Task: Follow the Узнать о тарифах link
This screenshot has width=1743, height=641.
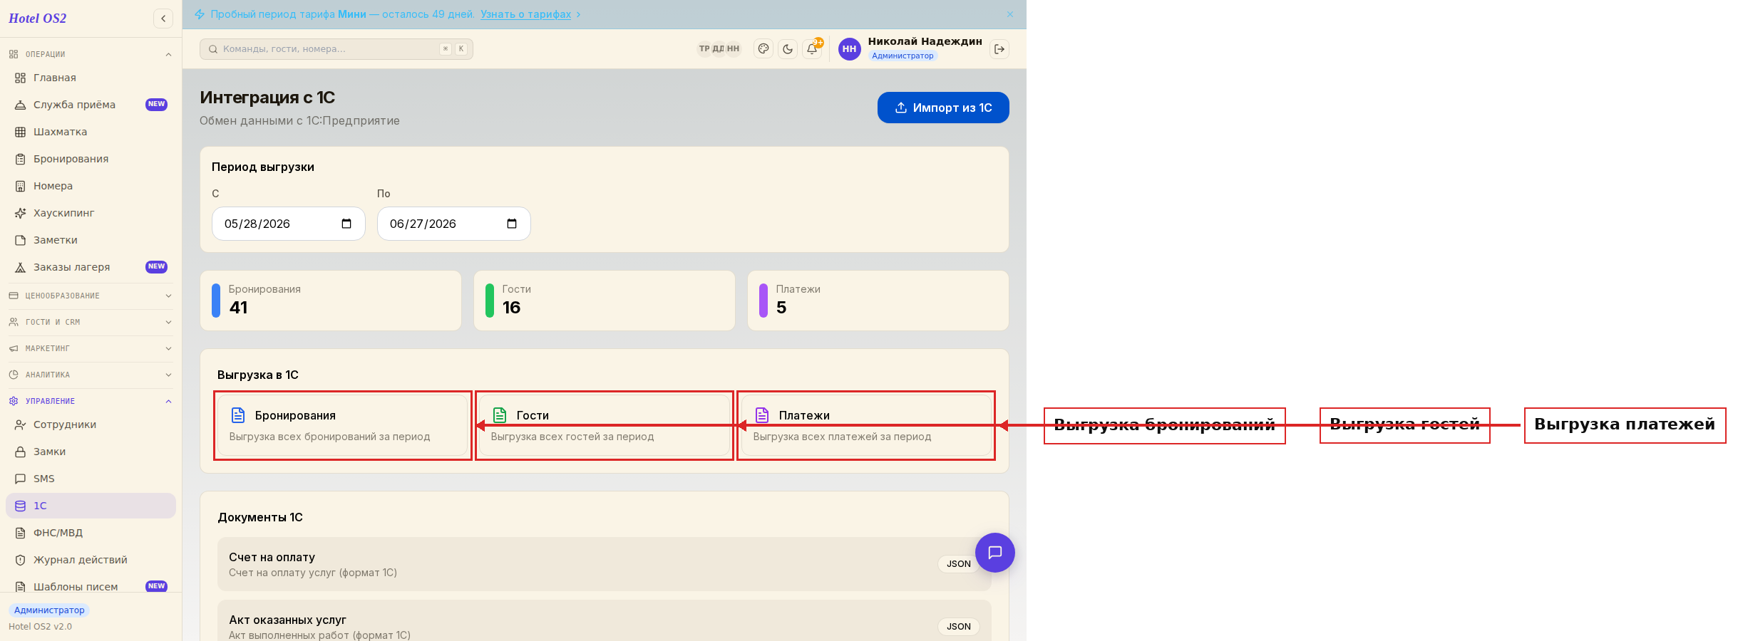Action: [x=525, y=14]
